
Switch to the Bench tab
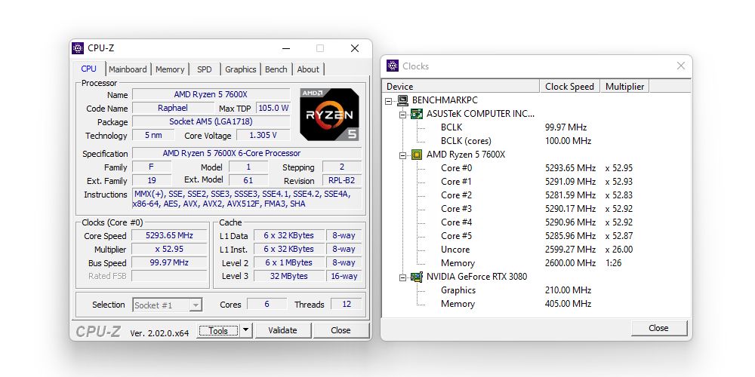[276, 69]
